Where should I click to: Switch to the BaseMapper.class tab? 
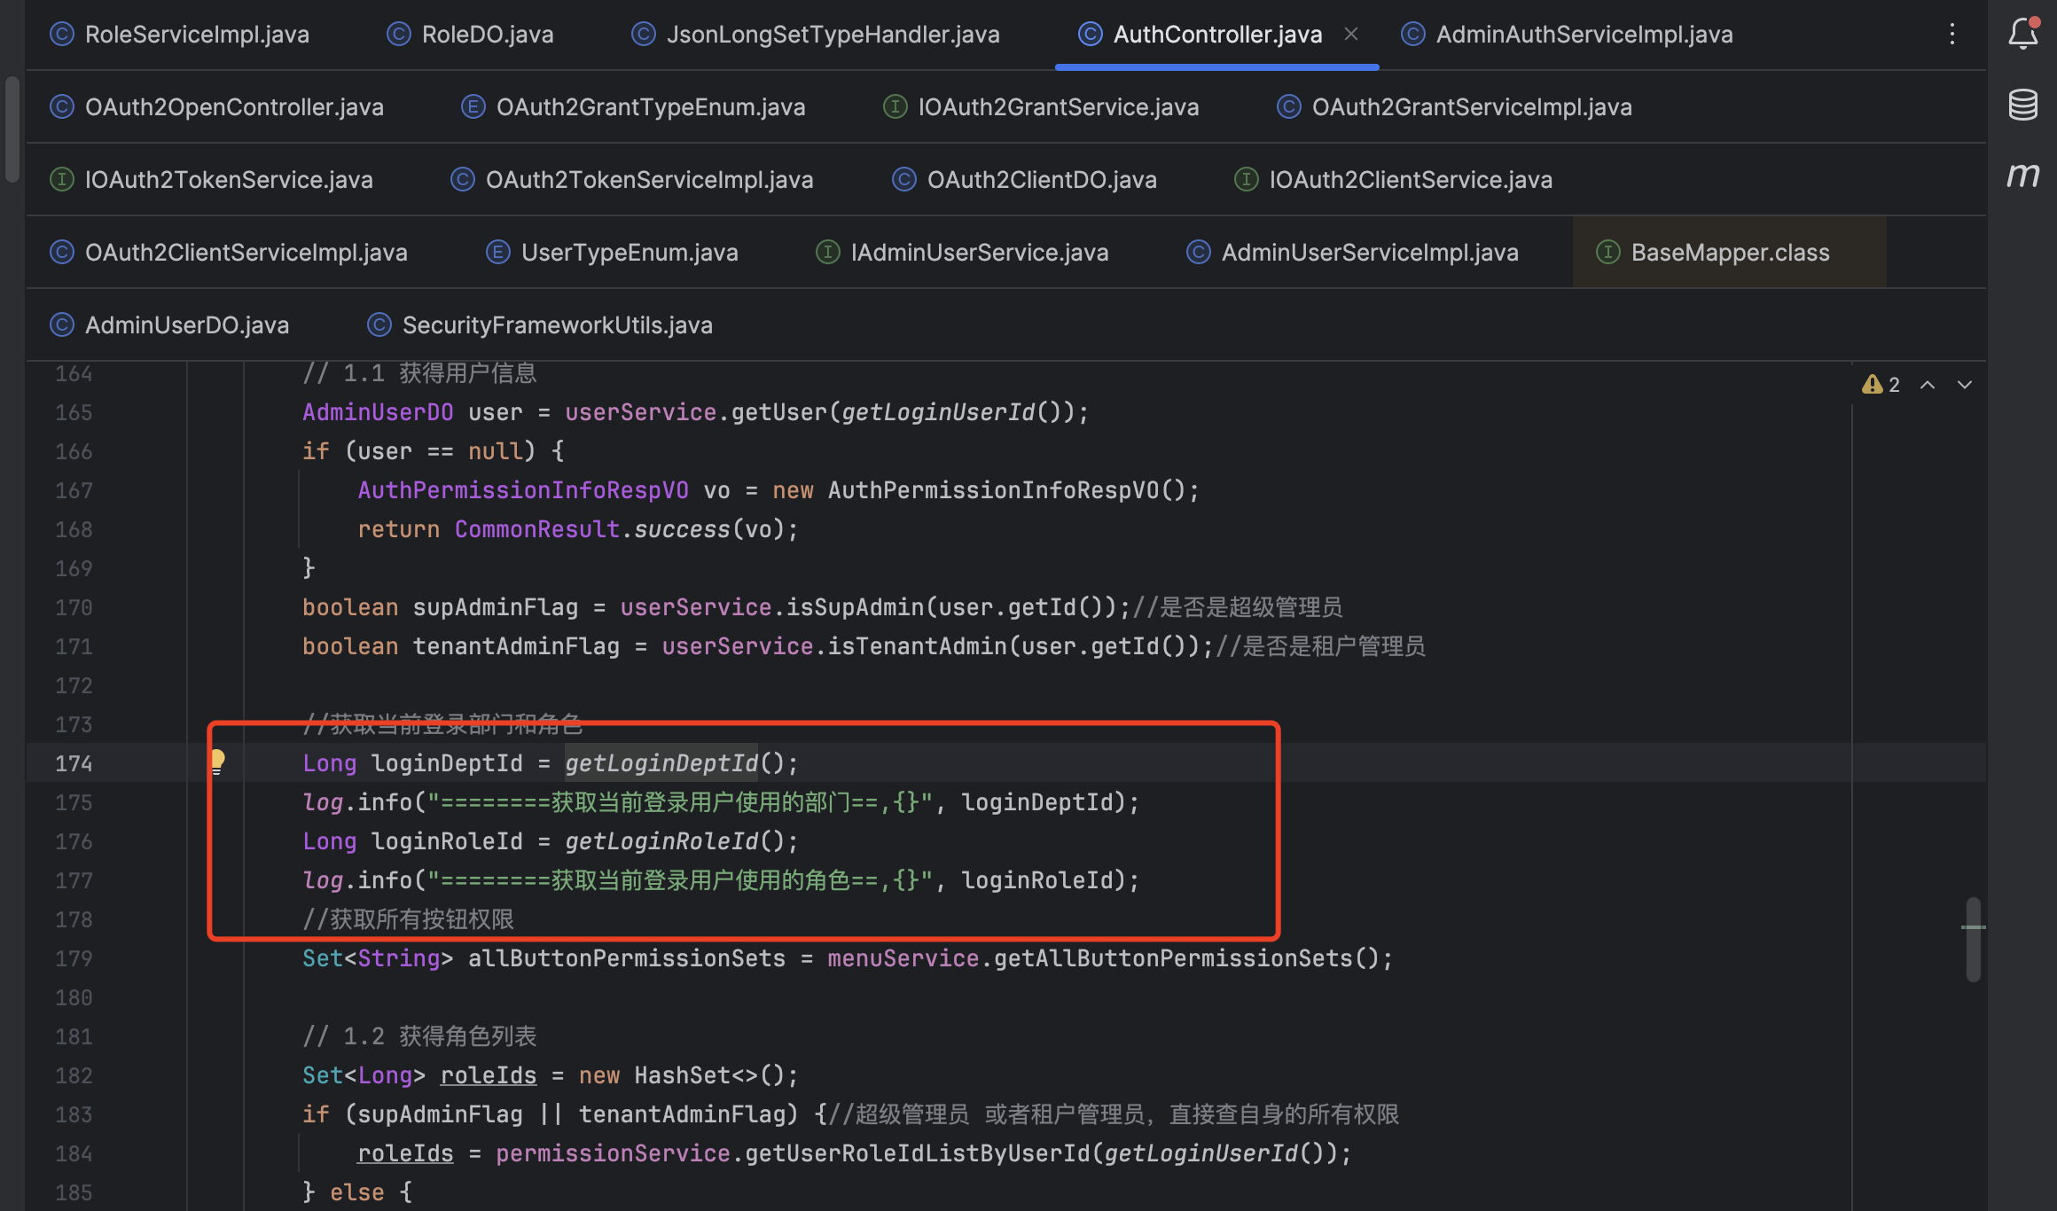pos(1729,253)
